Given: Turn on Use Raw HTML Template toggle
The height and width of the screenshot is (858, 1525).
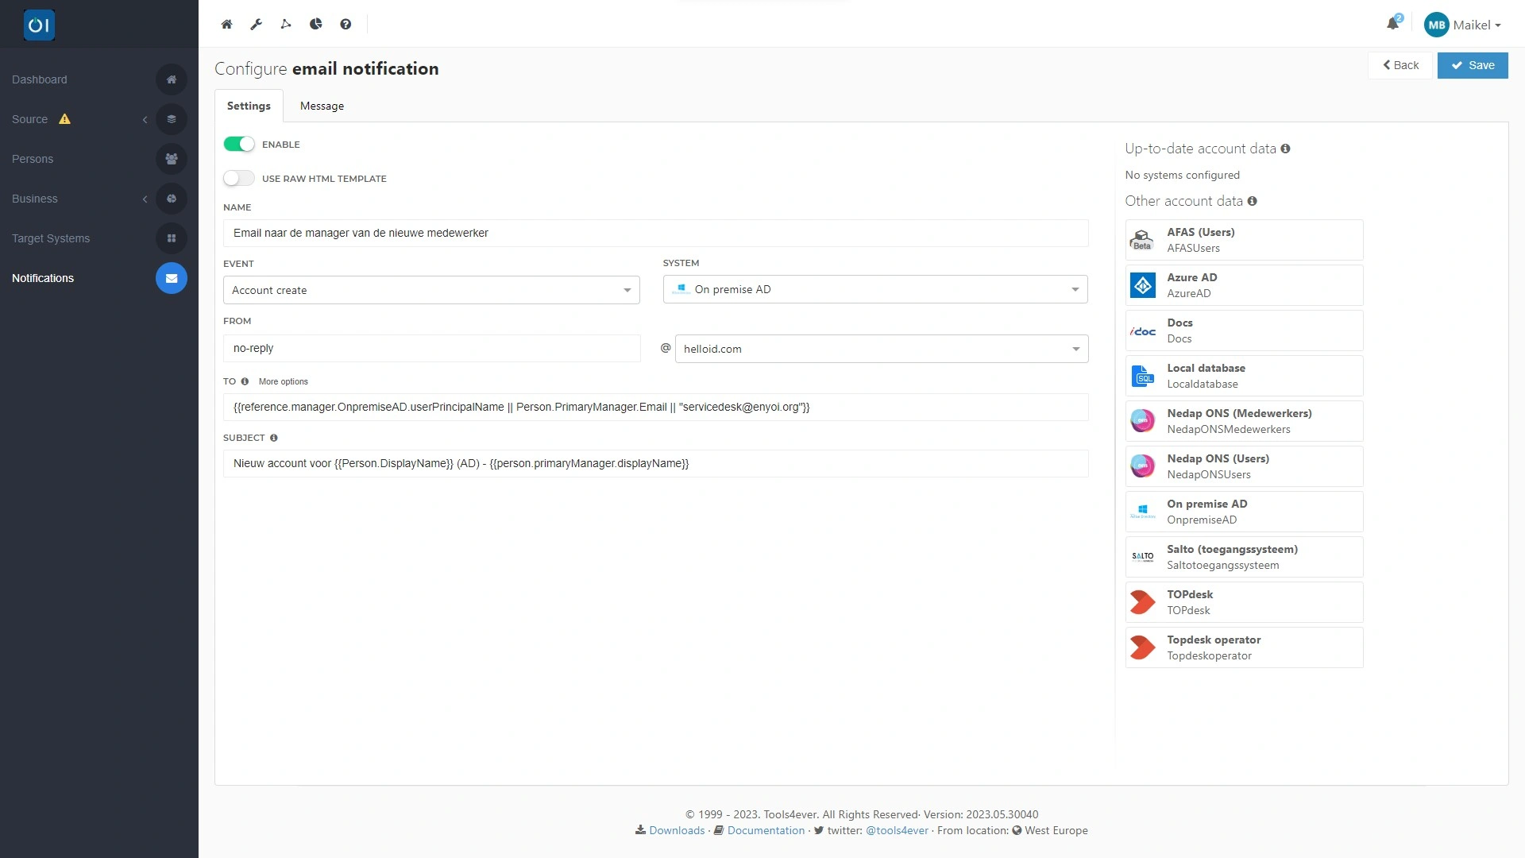Looking at the screenshot, I should (238, 178).
